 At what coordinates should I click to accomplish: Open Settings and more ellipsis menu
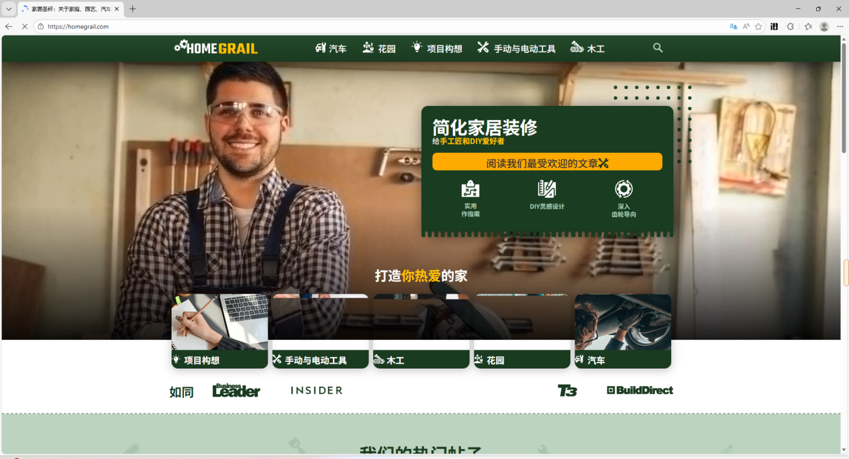point(840,26)
